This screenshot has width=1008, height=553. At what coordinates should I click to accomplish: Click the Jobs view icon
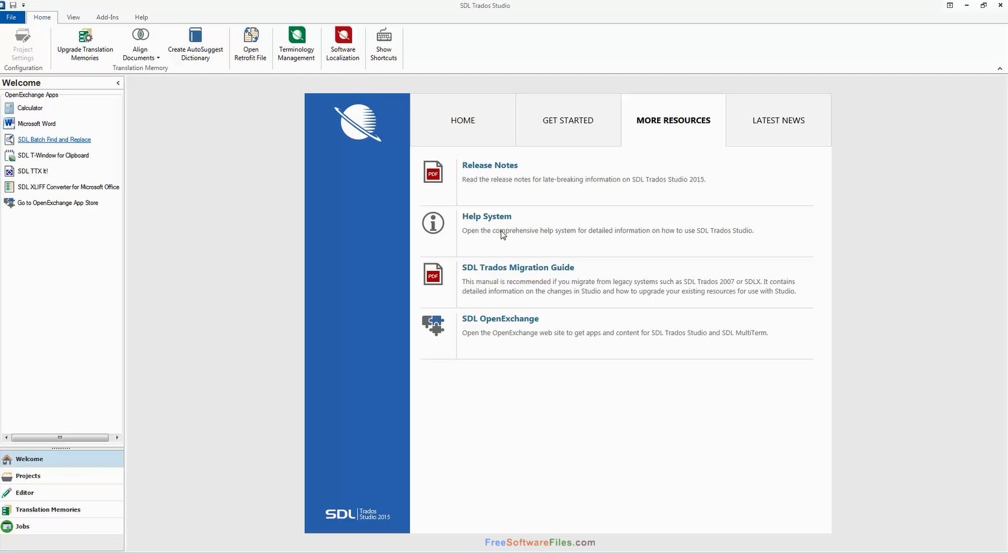[x=7, y=526]
